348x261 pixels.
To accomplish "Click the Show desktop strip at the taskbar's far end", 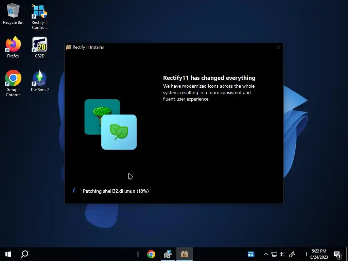I will point(347,254).
